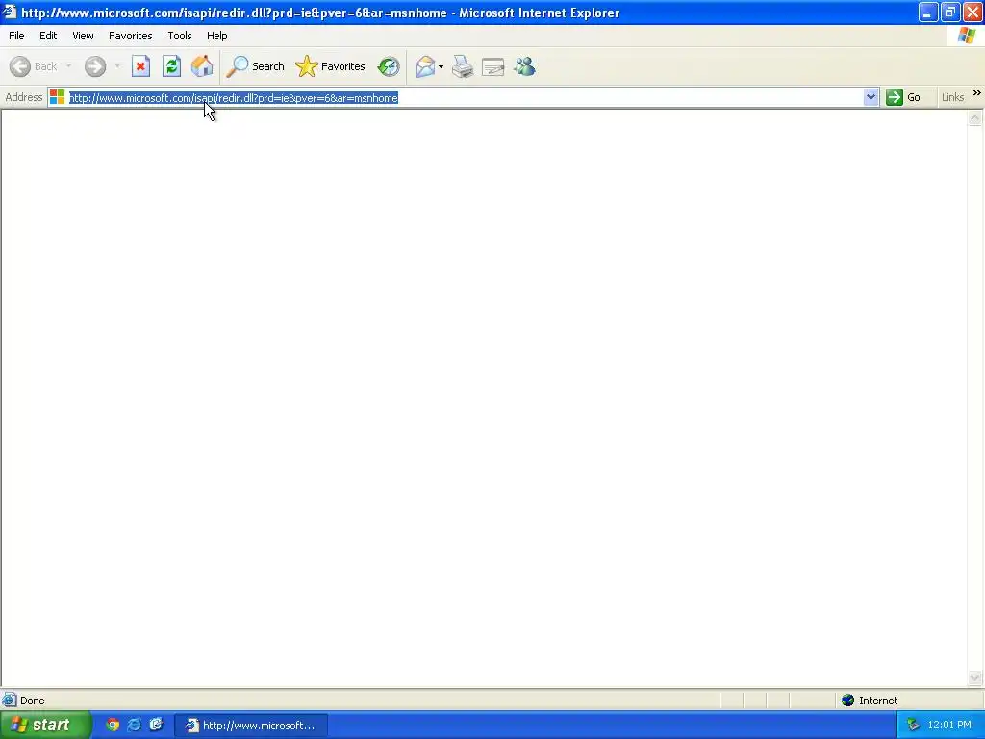This screenshot has width=985, height=739.
Task: Restore down the Internet Explorer window
Action: point(950,12)
